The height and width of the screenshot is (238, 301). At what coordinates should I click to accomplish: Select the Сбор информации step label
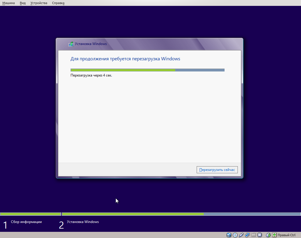tap(26, 222)
